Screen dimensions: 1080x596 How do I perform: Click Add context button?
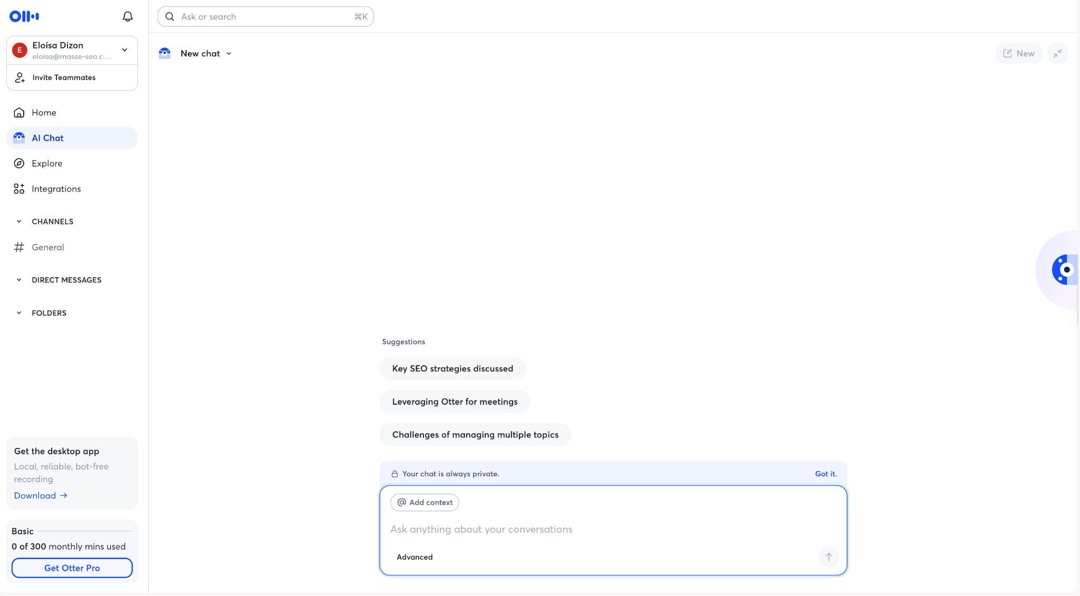(425, 502)
